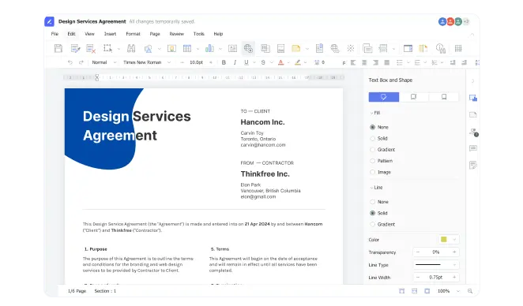The height and width of the screenshot is (306, 523).
Task: Open the Insert menu
Action: click(110, 34)
